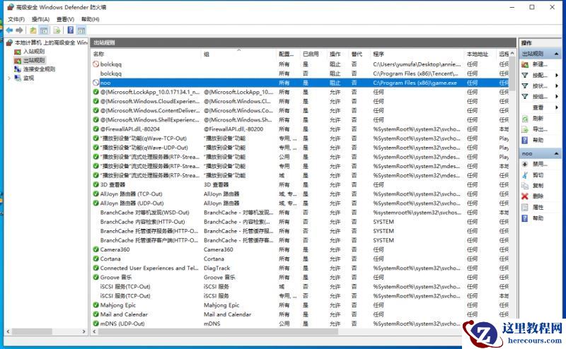Select 出站规则 in the tree
The width and height of the screenshot is (566, 349).
click(34, 60)
